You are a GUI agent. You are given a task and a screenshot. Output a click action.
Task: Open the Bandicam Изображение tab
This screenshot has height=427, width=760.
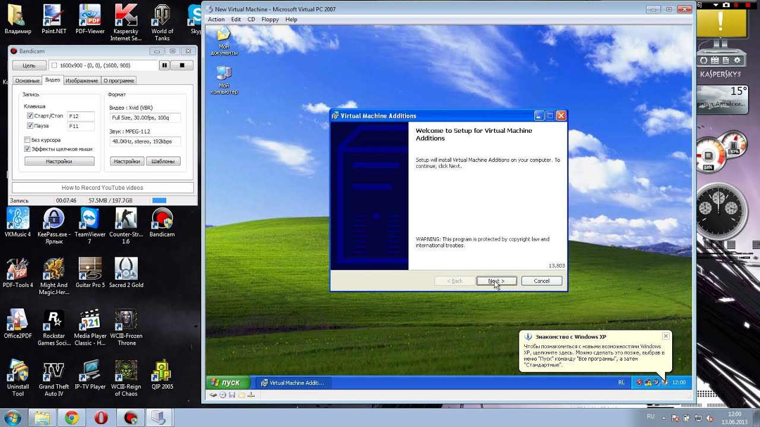click(81, 80)
